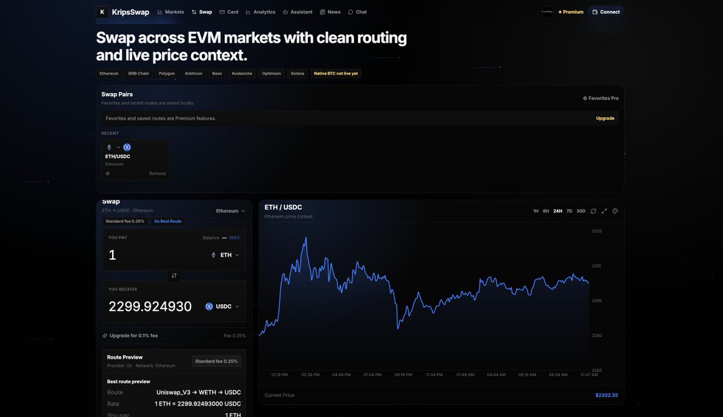Select the Optimism chain chip
The image size is (723, 417).
pos(271,74)
